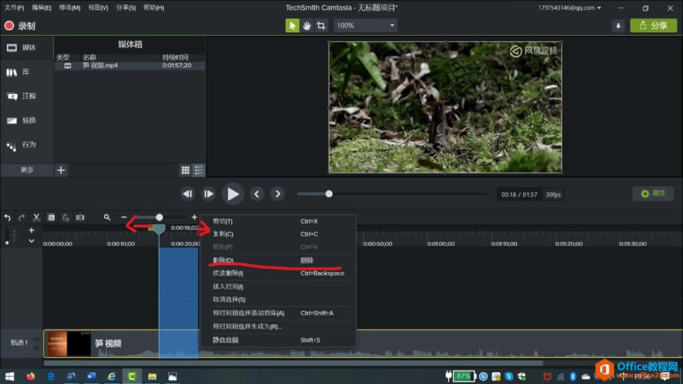683x384 pixels.
Task: Open the Windows Start menu
Action: [x=10, y=377]
